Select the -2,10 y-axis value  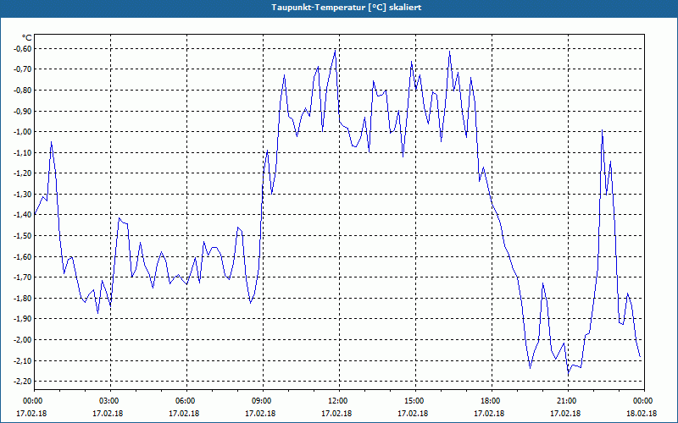coord(22,361)
